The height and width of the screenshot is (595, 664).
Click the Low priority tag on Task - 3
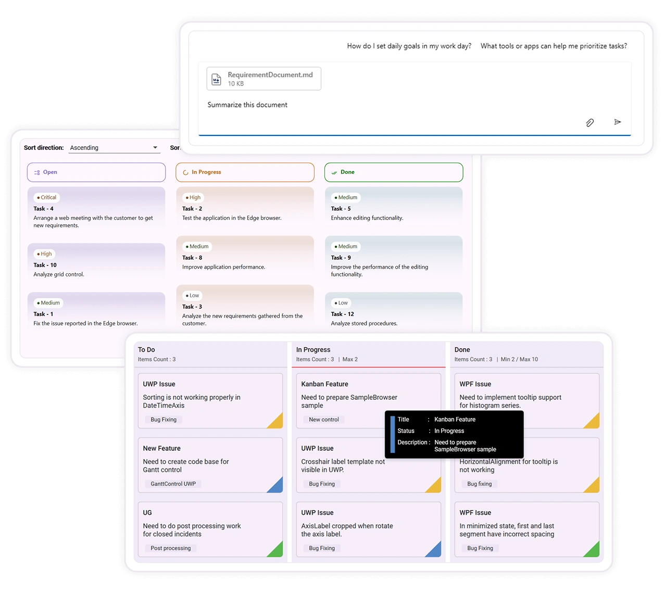[193, 296]
